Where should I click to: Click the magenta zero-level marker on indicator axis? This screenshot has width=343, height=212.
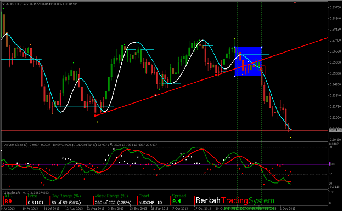click(x=330, y=164)
